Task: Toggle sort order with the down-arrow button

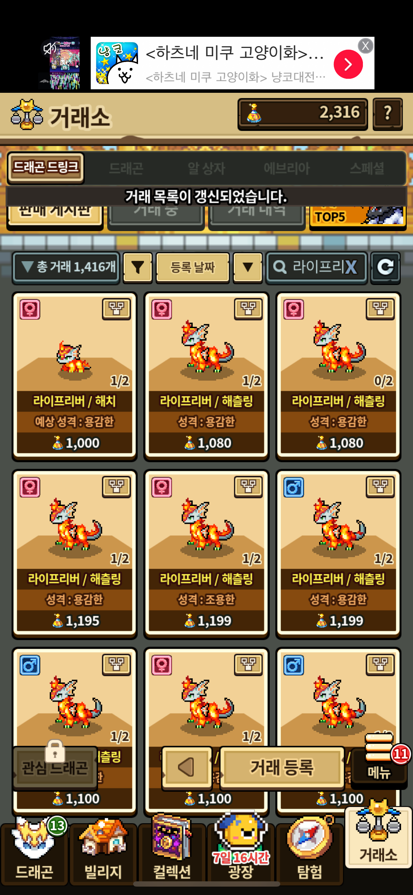Action: 248,268
